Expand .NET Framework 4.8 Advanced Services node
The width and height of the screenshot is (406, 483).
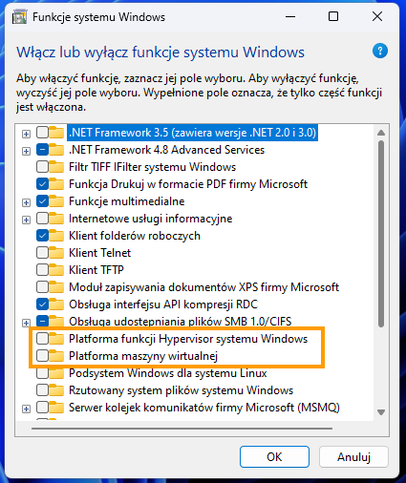(x=26, y=151)
